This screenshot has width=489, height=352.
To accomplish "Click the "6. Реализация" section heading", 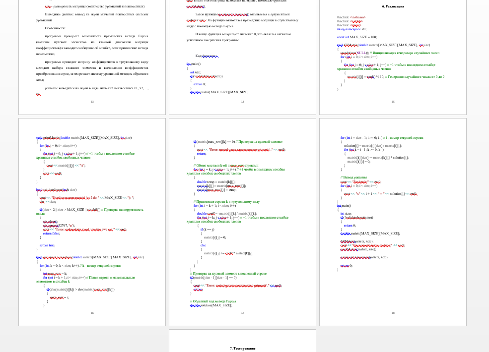I will tap(393, 6).
